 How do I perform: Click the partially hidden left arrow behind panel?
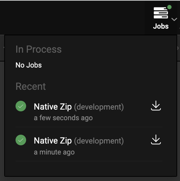(x=4, y=48)
